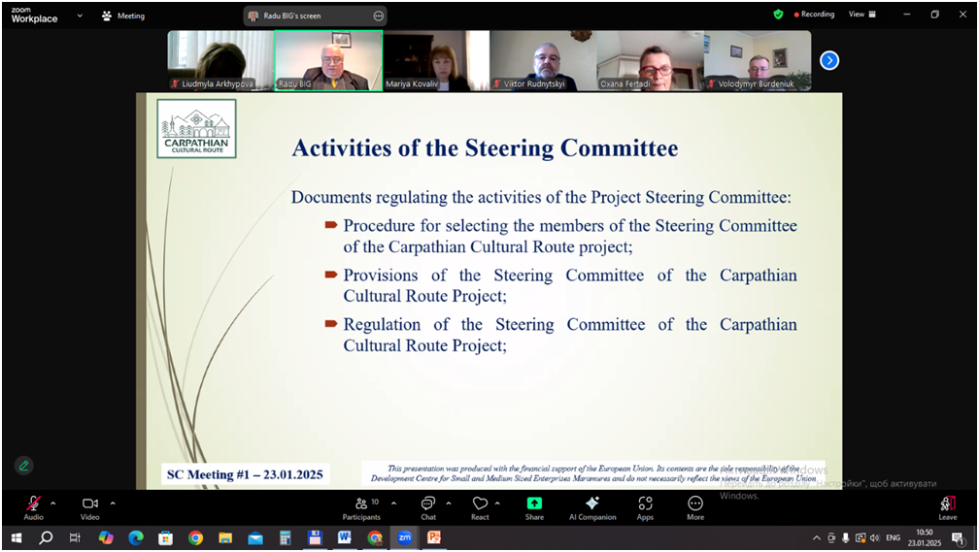Toggle the camera with Video button
This screenshot has height=552, width=979.
pos(89,506)
